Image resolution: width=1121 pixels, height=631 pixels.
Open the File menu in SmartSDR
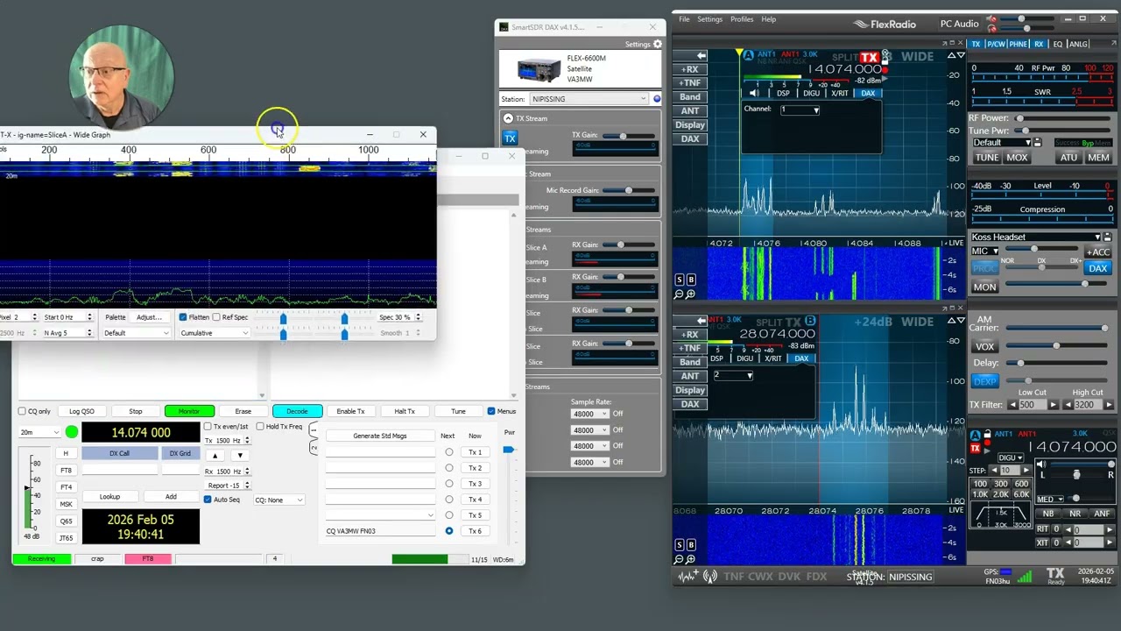[x=684, y=19]
